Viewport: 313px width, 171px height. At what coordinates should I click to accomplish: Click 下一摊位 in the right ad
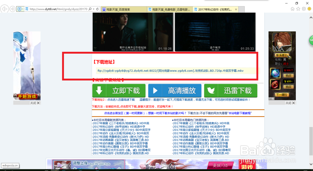(282, 95)
